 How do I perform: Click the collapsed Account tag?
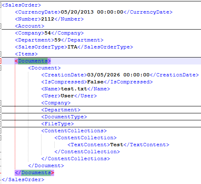tap(30, 26)
